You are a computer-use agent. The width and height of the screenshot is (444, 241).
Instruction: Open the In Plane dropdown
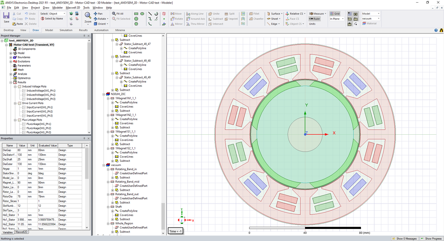tap(337, 19)
